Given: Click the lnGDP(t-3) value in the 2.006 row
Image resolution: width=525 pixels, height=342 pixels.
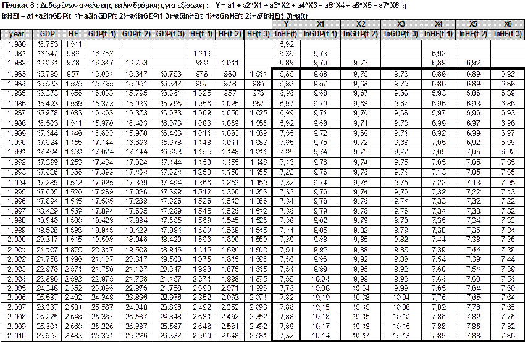Looking at the screenshot, I should [x=401, y=298].
